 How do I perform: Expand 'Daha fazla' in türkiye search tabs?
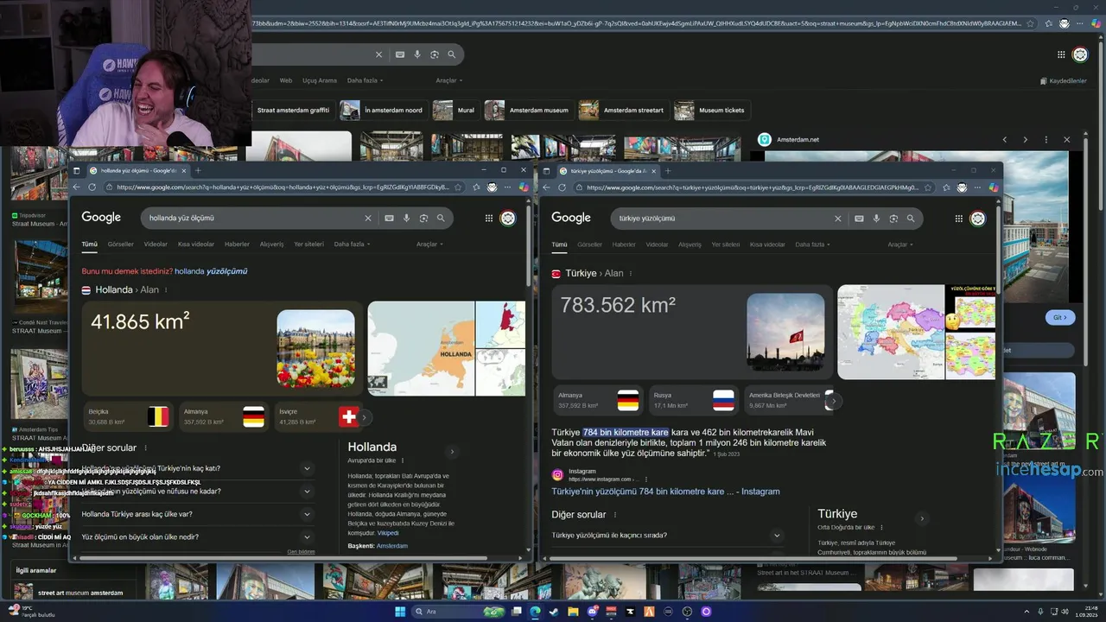(812, 244)
